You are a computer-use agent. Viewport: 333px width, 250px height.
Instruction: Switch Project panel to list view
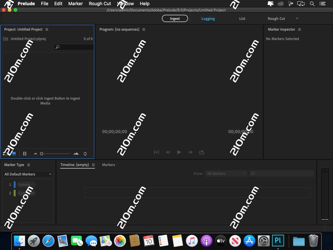click(5, 154)
